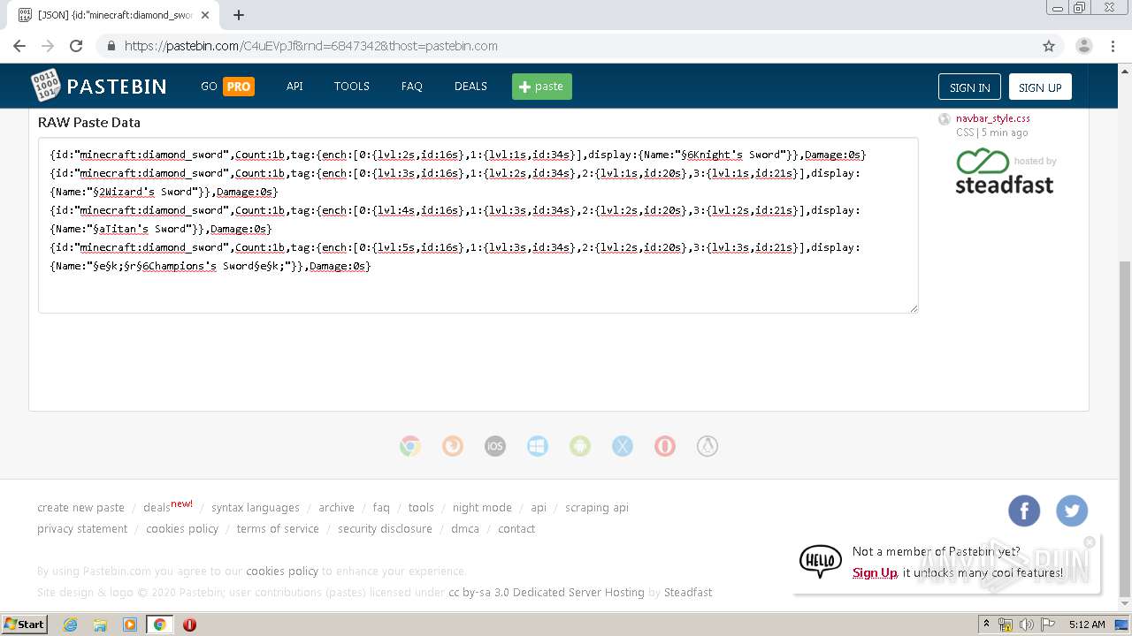Open dmca footer link
This screenshot has width=1132, height=636.
pos(465,529)
